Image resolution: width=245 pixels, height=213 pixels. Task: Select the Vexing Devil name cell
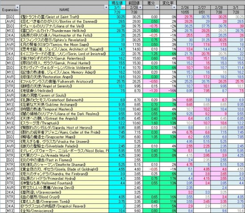click(64, 188)
